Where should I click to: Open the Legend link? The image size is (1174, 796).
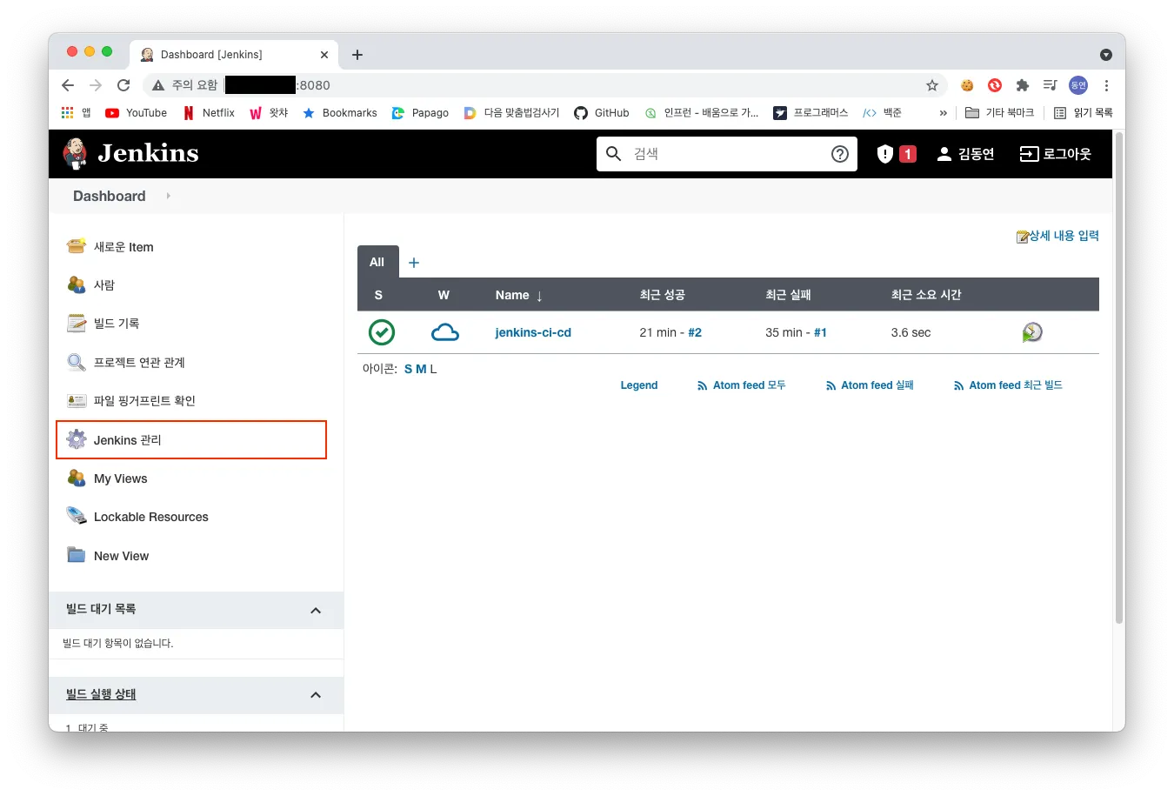[x=639, y=385]
